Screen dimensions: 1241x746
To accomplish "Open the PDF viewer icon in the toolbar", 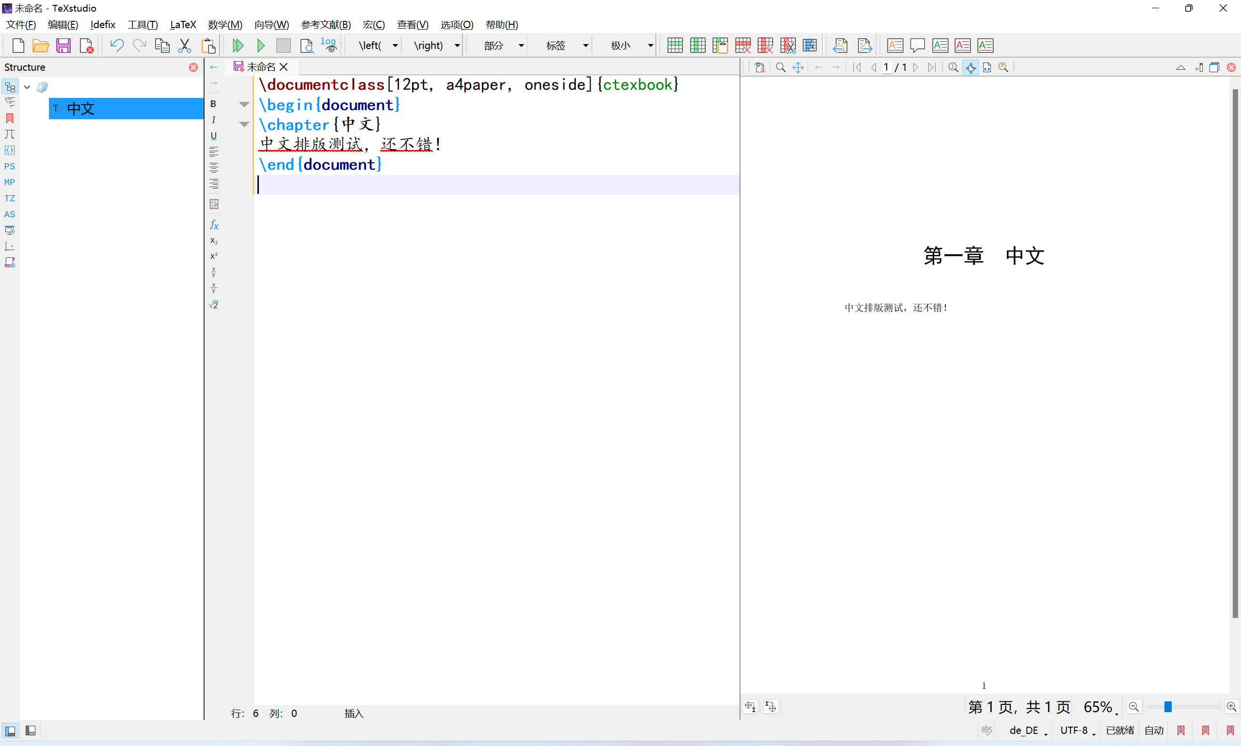I will tap(306, 45).
